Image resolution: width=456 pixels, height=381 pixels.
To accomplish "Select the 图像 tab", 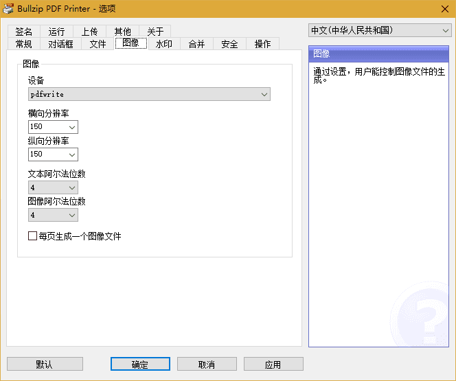I will point(131,43).
